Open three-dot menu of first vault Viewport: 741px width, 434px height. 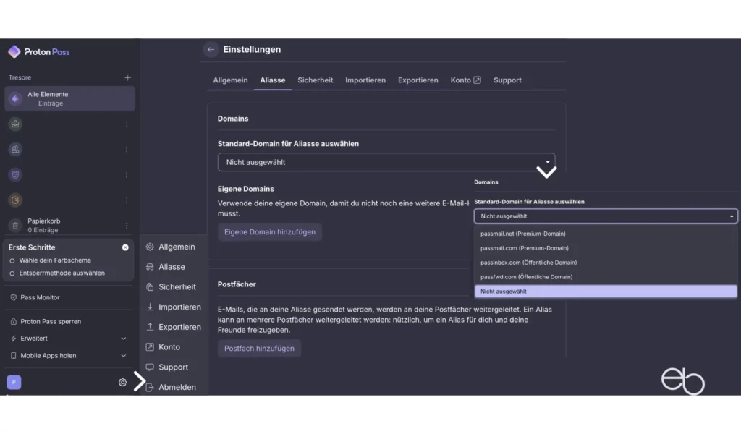pos(127,124)
